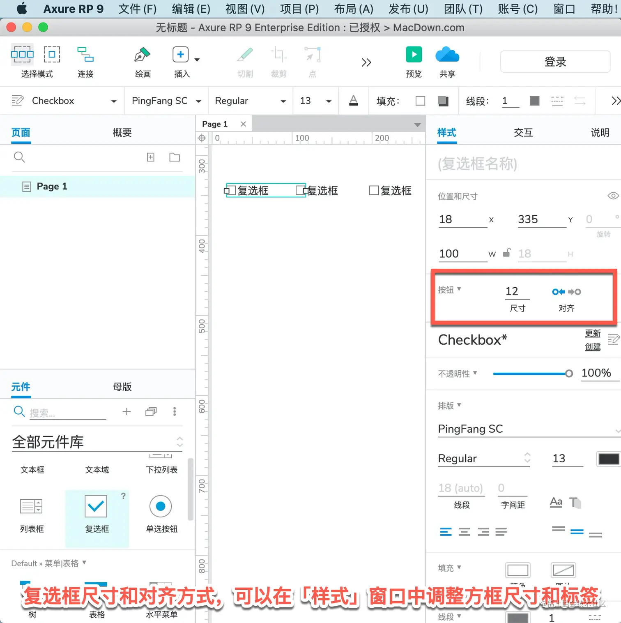This screenshot has height=623, width=621.
Task: Open the canvas tab list dropdown
Action: [417, 125]
